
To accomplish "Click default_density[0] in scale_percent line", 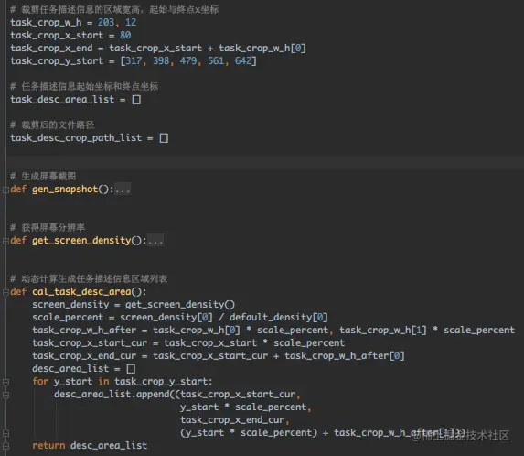I will point(279,317).
